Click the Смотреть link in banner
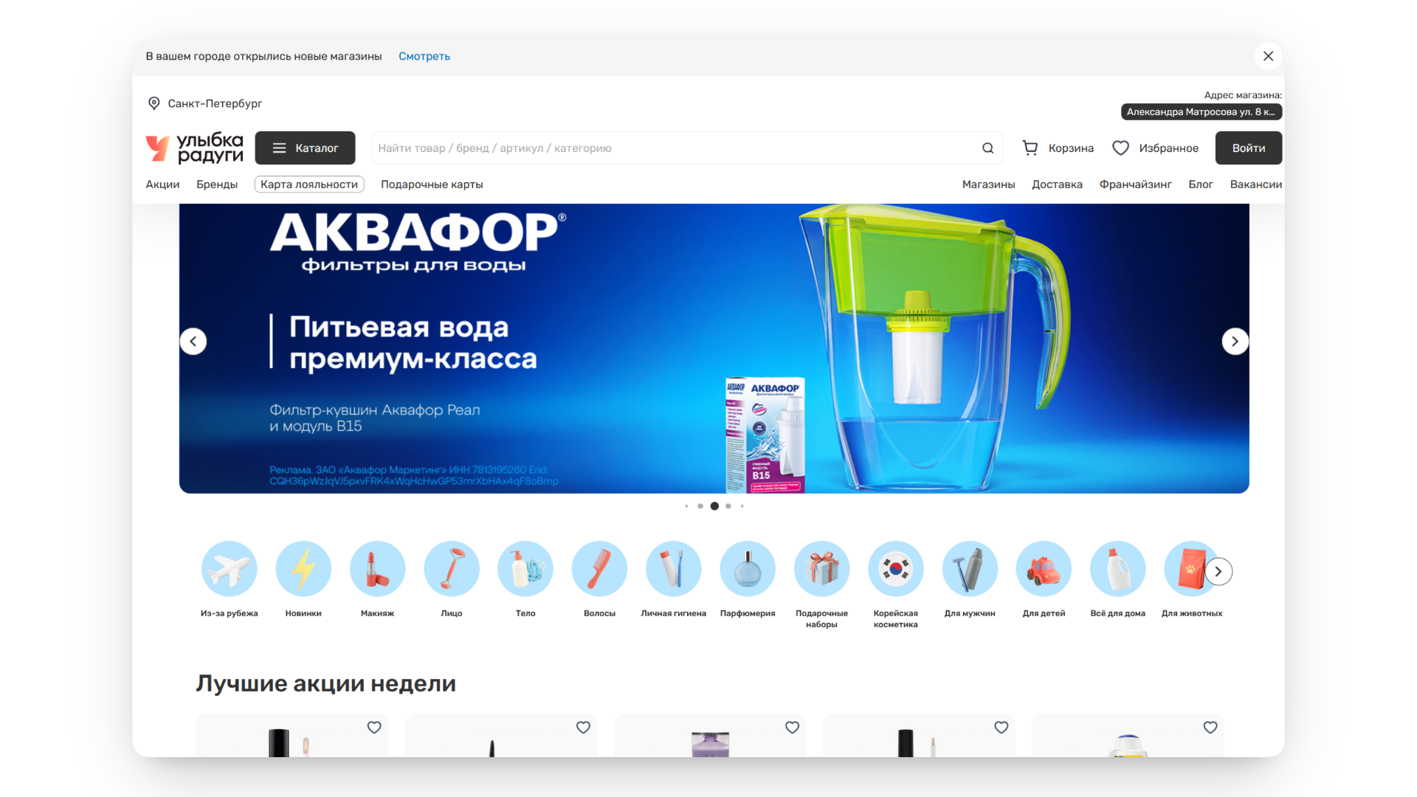 coord(424,56)
